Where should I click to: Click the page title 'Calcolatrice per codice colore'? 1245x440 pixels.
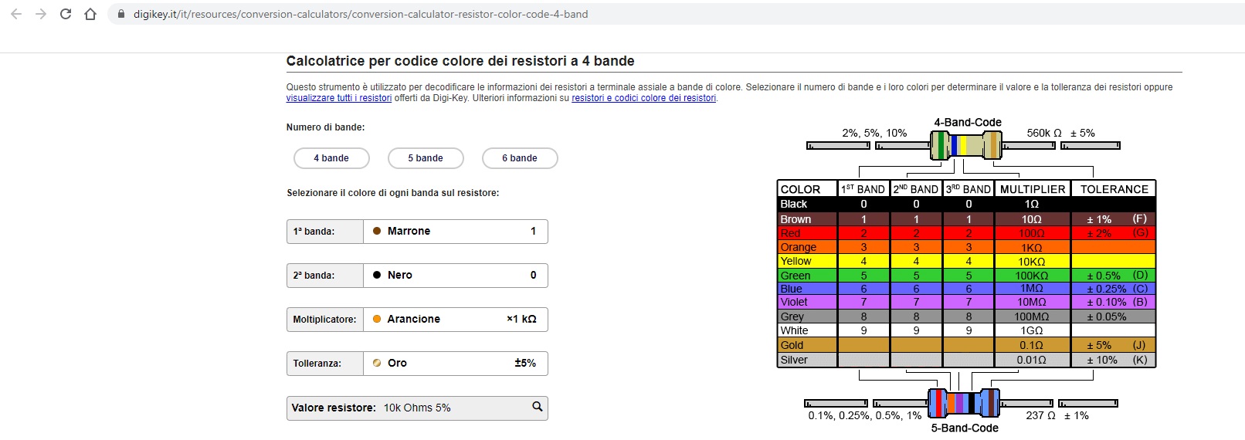click(x=460, y=61)
